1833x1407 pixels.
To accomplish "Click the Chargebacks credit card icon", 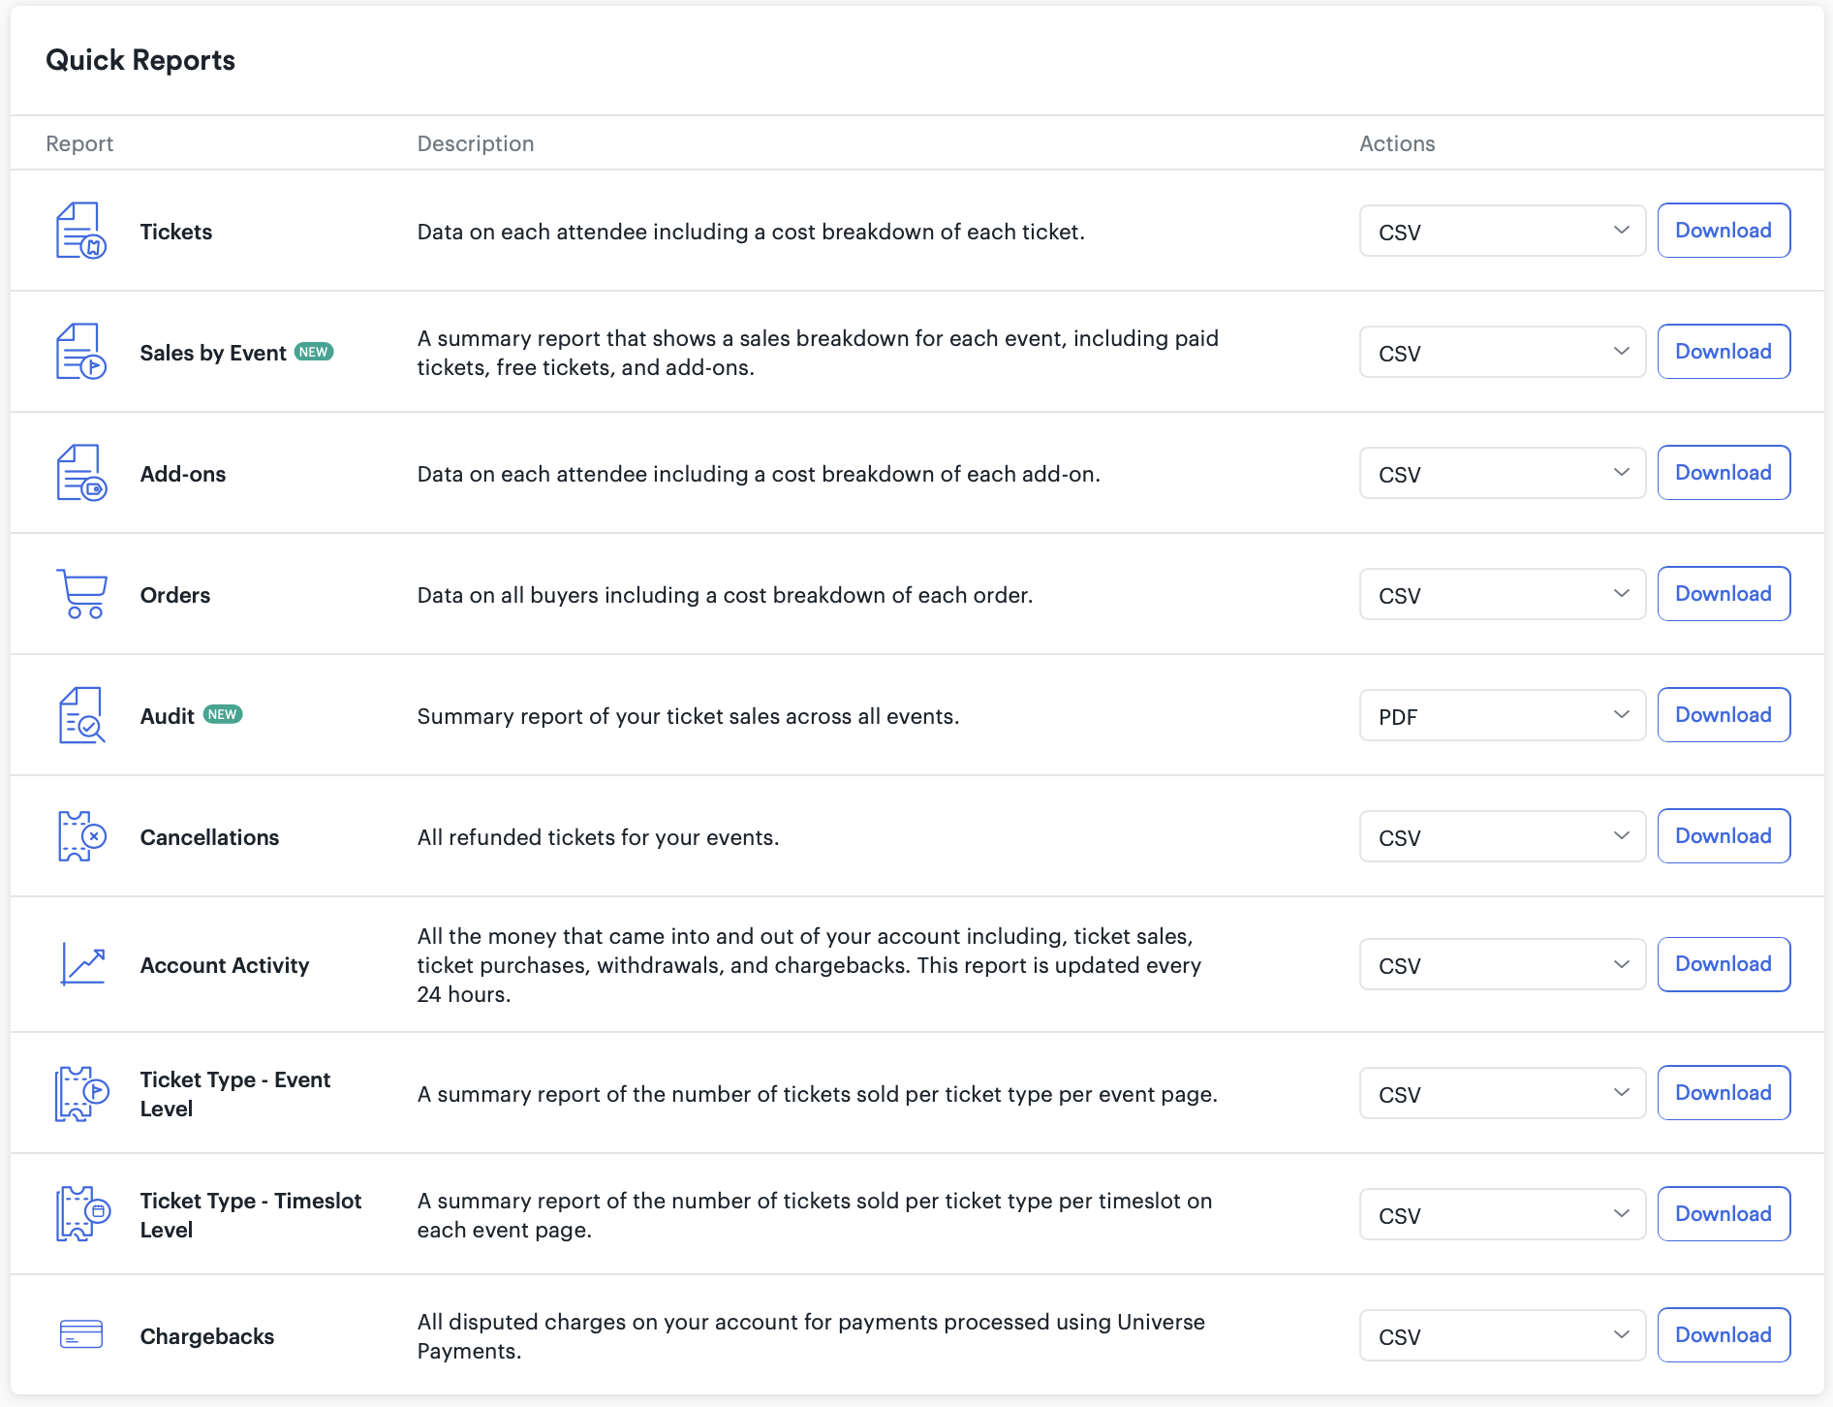I will (81, 1334).
